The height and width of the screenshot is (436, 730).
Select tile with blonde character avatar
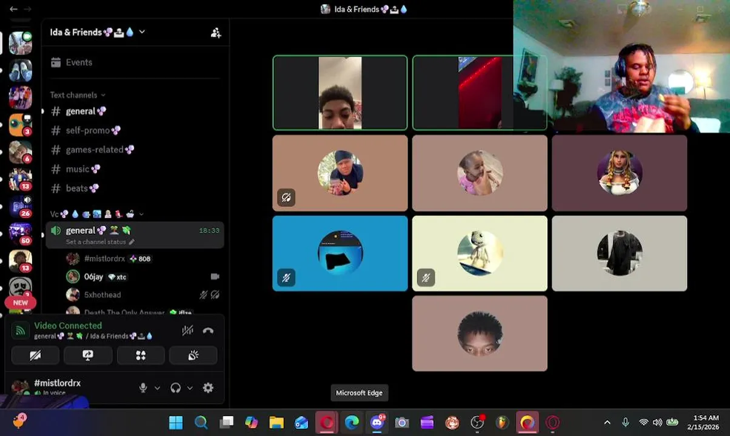(620, 173)
